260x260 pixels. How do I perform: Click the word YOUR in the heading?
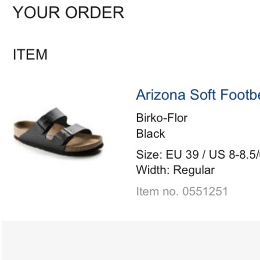pos(36,13)
